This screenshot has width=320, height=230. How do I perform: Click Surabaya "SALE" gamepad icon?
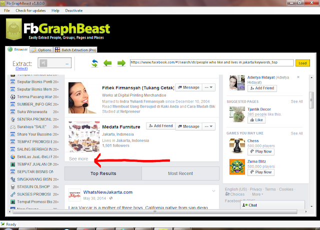pos(12,127)
